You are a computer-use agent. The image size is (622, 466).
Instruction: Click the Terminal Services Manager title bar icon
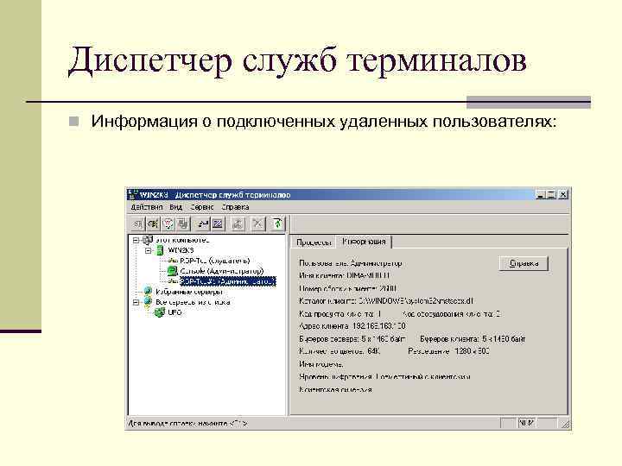(133, 194)
